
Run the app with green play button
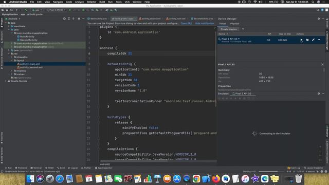tap(70, 10)
